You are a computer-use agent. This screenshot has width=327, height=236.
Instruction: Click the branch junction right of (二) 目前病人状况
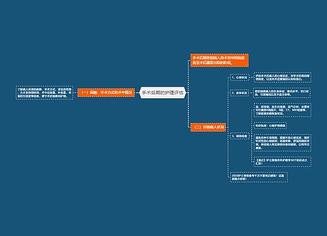[x=228, y=127]
